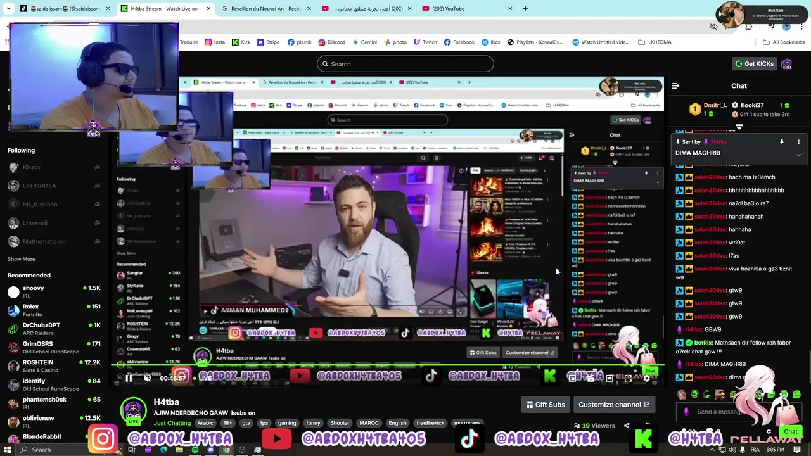811x456 pixels.
Task: Open the LKHEDMA bookmarks folder
Action: click(x=655, y=42)
